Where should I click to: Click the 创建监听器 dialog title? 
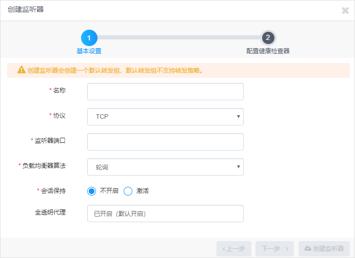click(x=26, y=10)
